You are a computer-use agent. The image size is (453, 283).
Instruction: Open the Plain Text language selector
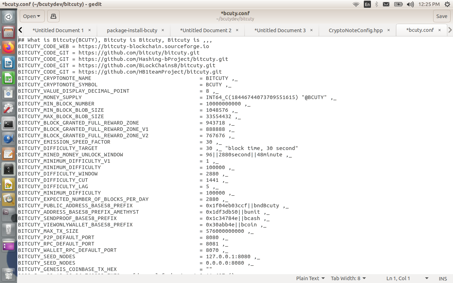(310, 278)
